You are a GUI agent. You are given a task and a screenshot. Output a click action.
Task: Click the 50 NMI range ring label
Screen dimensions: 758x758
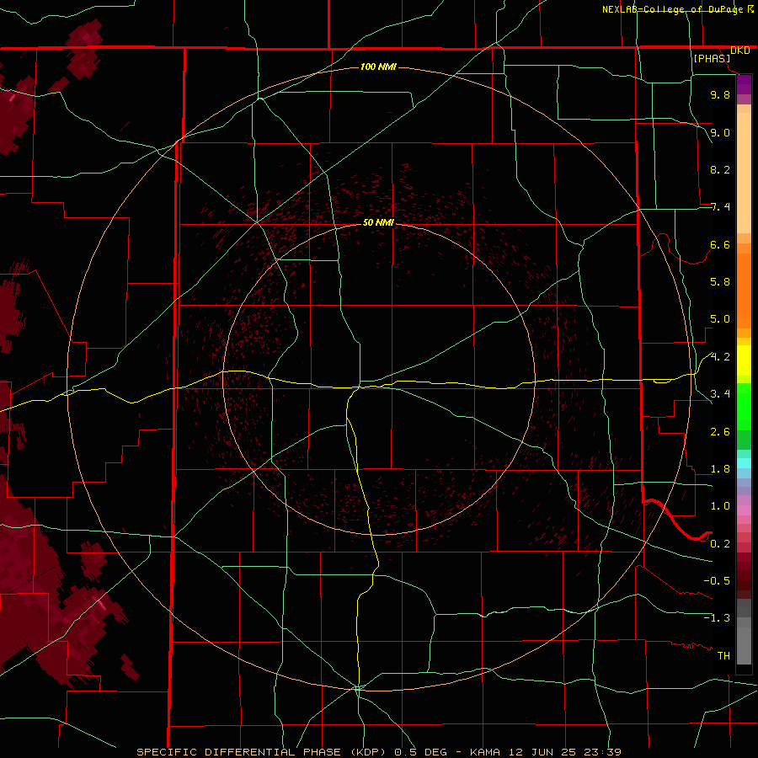378,222
